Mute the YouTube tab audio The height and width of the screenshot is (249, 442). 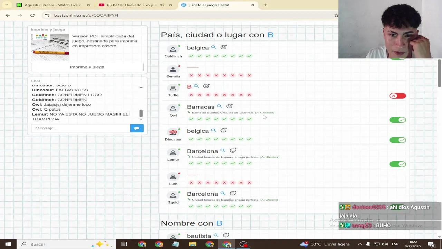[162, 5]
